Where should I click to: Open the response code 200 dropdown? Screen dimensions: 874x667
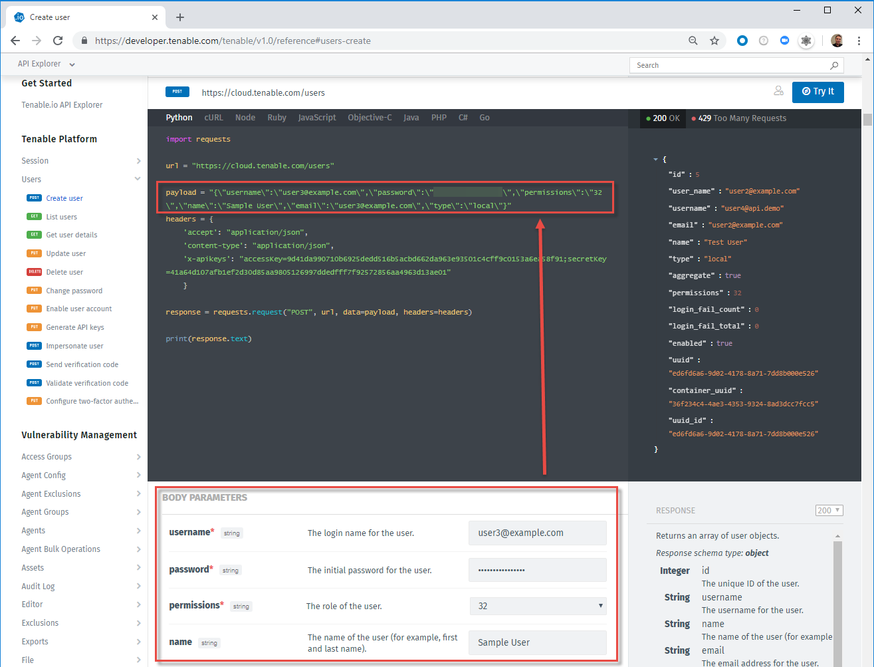[x=829, y=511]
